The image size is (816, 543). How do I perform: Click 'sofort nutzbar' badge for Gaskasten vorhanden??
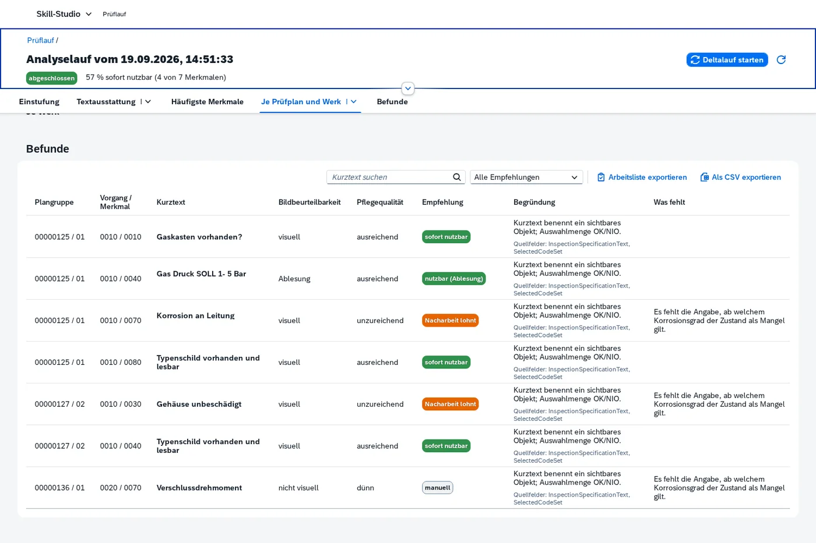point(446,237)
